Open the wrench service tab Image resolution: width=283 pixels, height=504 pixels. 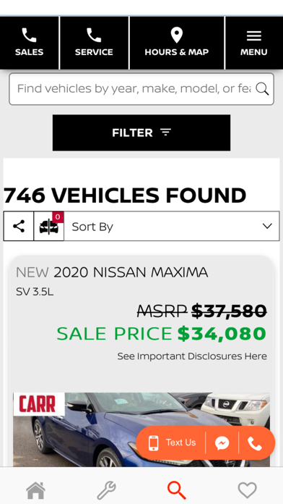point(106,490)
